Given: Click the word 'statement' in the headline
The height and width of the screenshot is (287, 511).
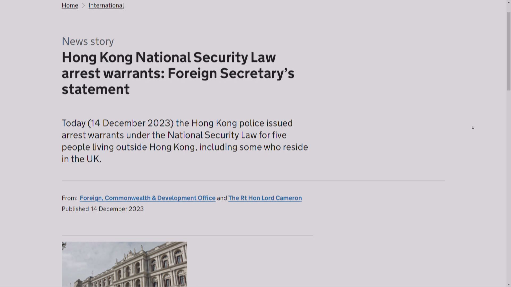Looking at the screenshot, I should [96, 89].
